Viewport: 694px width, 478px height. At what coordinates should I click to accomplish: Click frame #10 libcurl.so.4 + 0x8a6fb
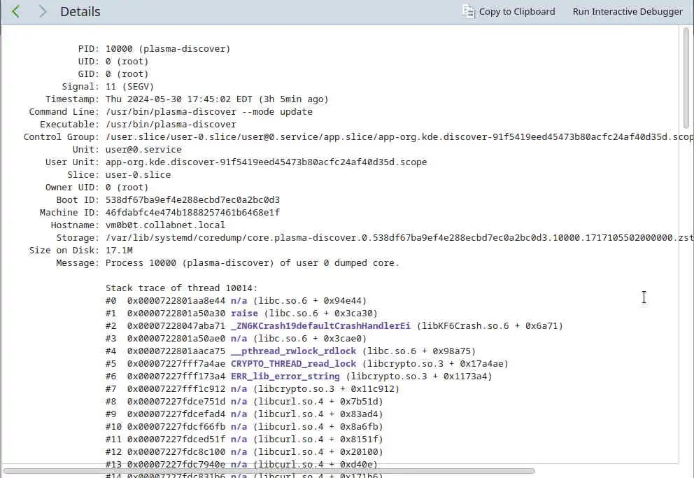318,427
